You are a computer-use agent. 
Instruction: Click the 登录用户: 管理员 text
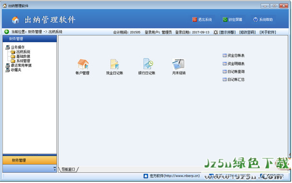tap(158, 32)
